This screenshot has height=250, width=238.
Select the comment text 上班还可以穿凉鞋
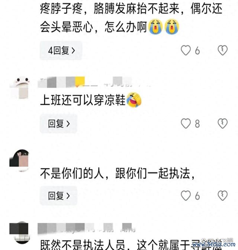pos(83,100)
